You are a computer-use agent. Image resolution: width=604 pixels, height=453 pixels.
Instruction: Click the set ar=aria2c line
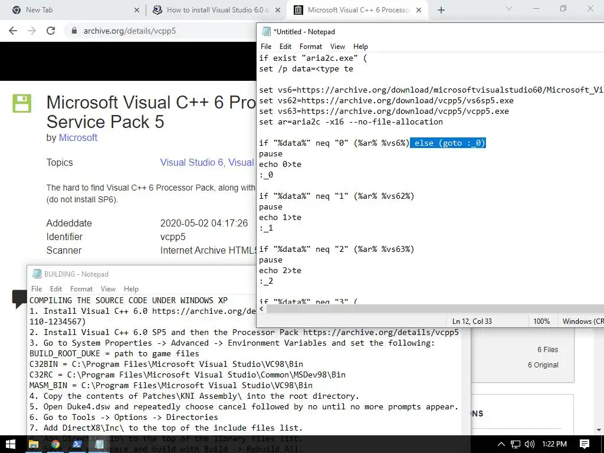point(350,122)
